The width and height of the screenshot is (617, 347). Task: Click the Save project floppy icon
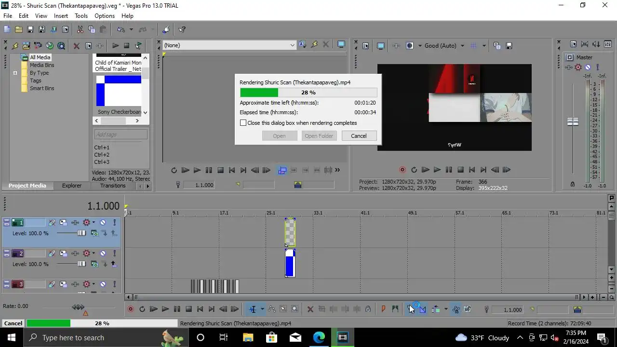pyautogui.click(x=30, y=29)
